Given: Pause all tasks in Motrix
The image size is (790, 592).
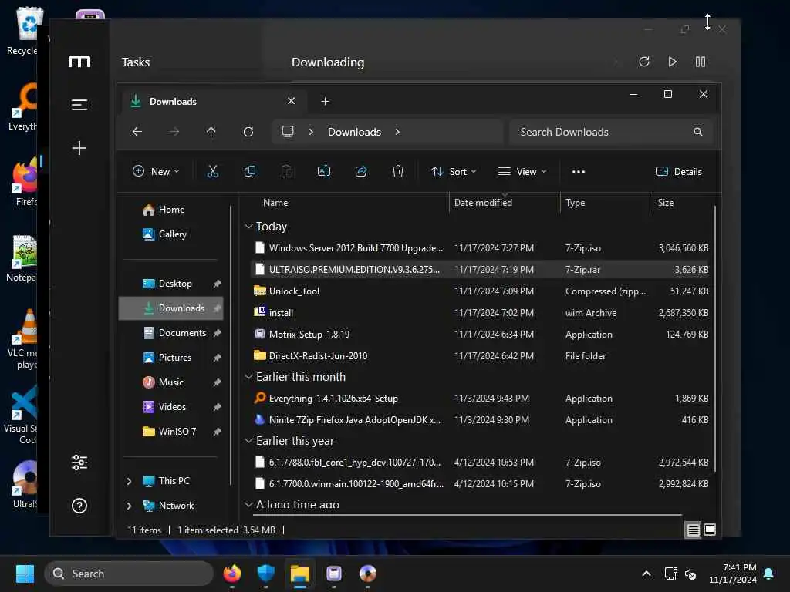Looking at the screenshot, I should [x=701, y=62].
